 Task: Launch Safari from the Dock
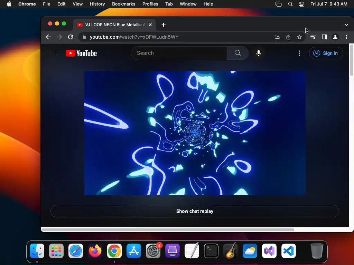coord(76,251)
